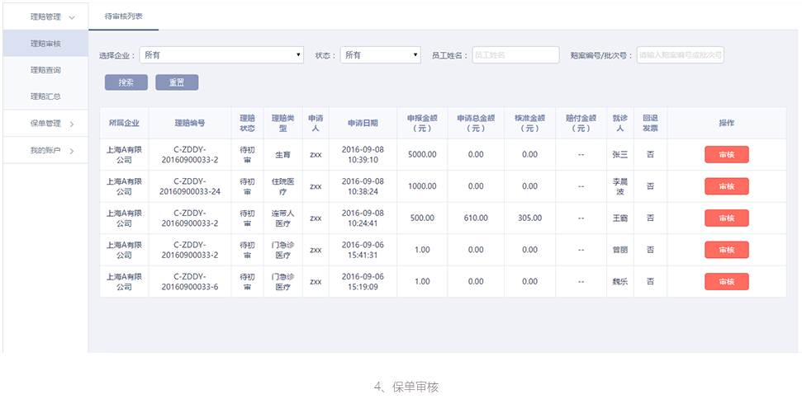The width and height of the screenshot is (802, 399).
Task: Switch to the 待审核列表 tab
Action: click(123, 16)
